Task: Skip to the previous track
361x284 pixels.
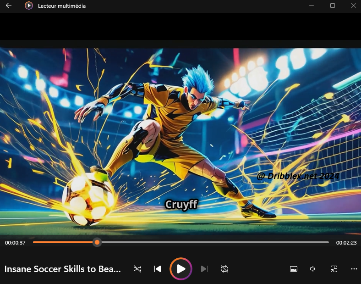Action: 158,269
